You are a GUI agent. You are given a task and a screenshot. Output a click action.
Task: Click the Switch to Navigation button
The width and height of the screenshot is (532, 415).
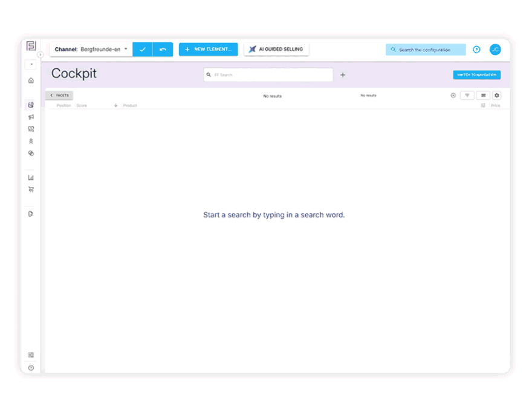coord(477,75)
